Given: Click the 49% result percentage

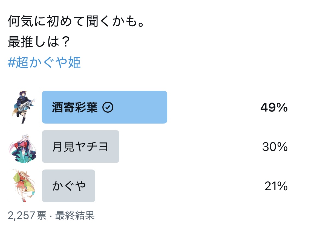Looking at the screenshot, I should [x=274, y=107].
